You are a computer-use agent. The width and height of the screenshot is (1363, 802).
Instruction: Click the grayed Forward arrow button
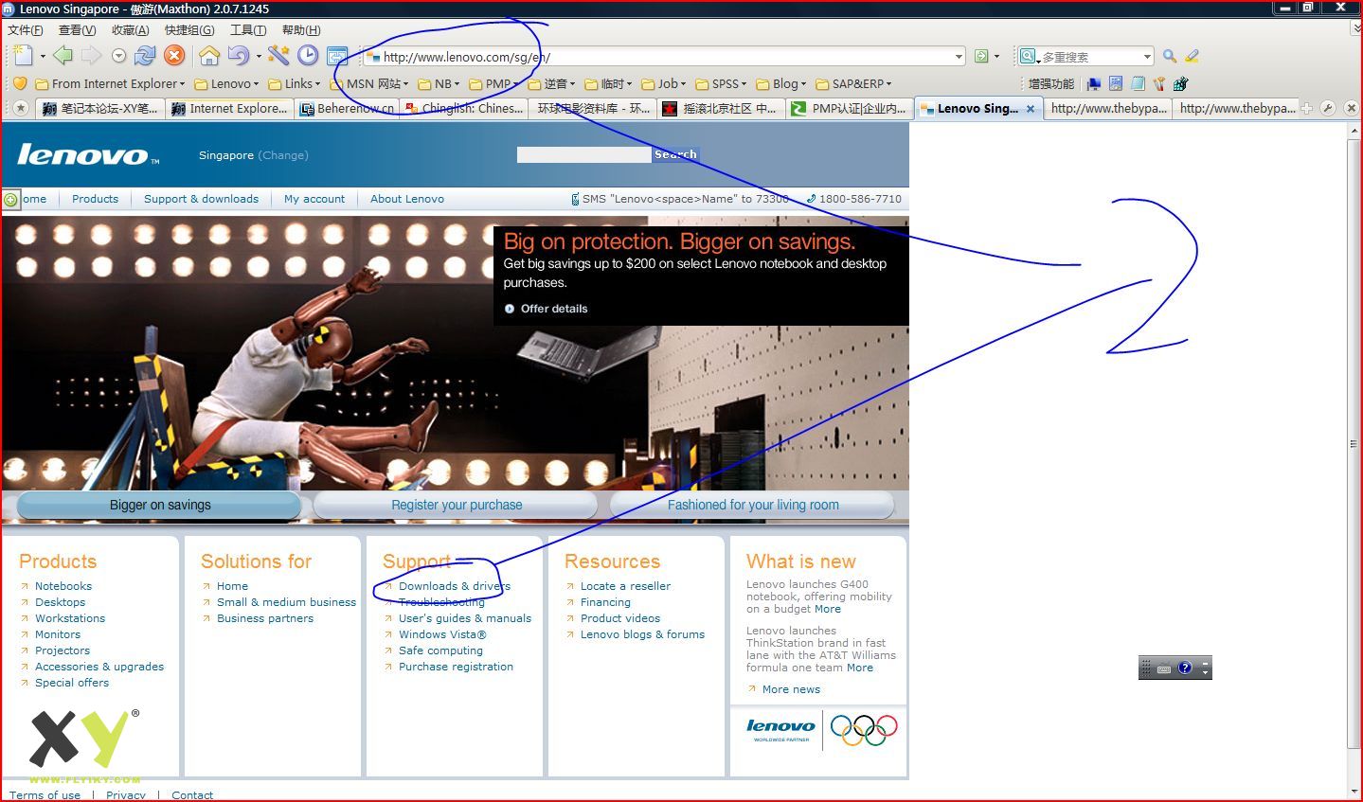point(91,56)
